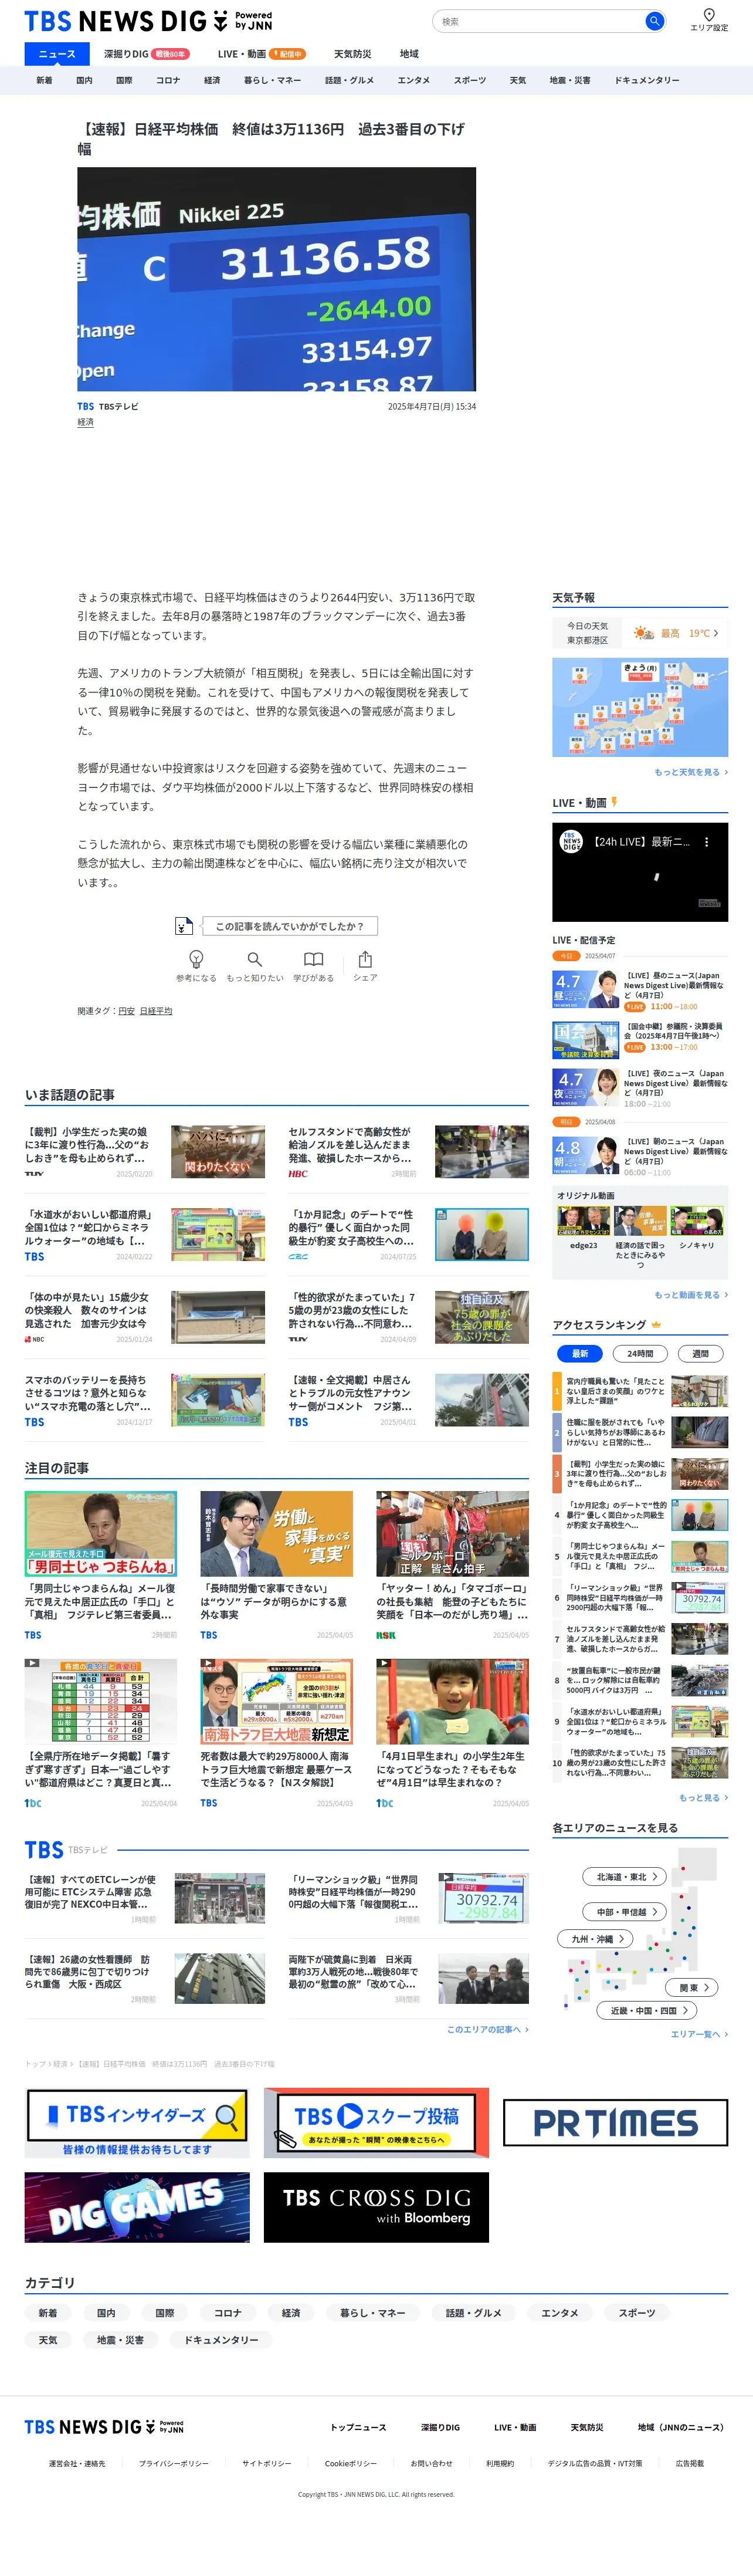Click the channel avatar in the LIVE video player
The height and width of the screenshot is (2576, 753).
click(x=570, y=842)
